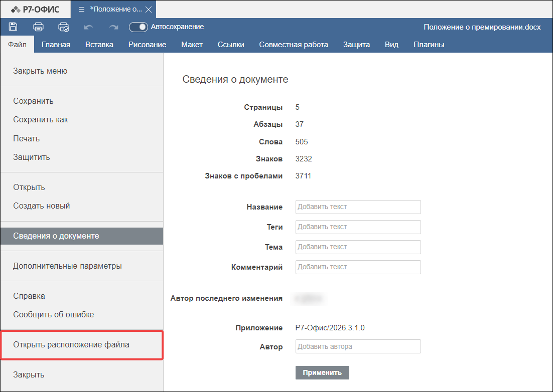The image size is (553, 392).
Task: Open the Защита tab
Action: point(356,45)
